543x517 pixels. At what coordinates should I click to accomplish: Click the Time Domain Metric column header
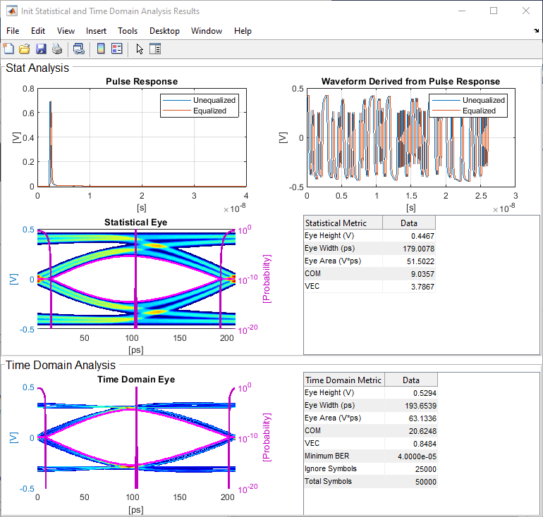[343, 380]
